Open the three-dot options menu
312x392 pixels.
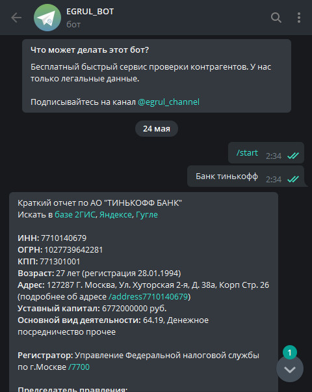299,18
